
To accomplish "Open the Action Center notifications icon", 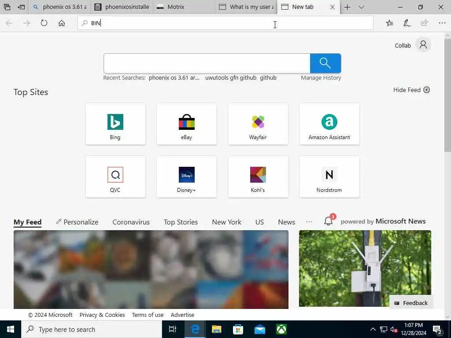I will (x=437, y=330).
